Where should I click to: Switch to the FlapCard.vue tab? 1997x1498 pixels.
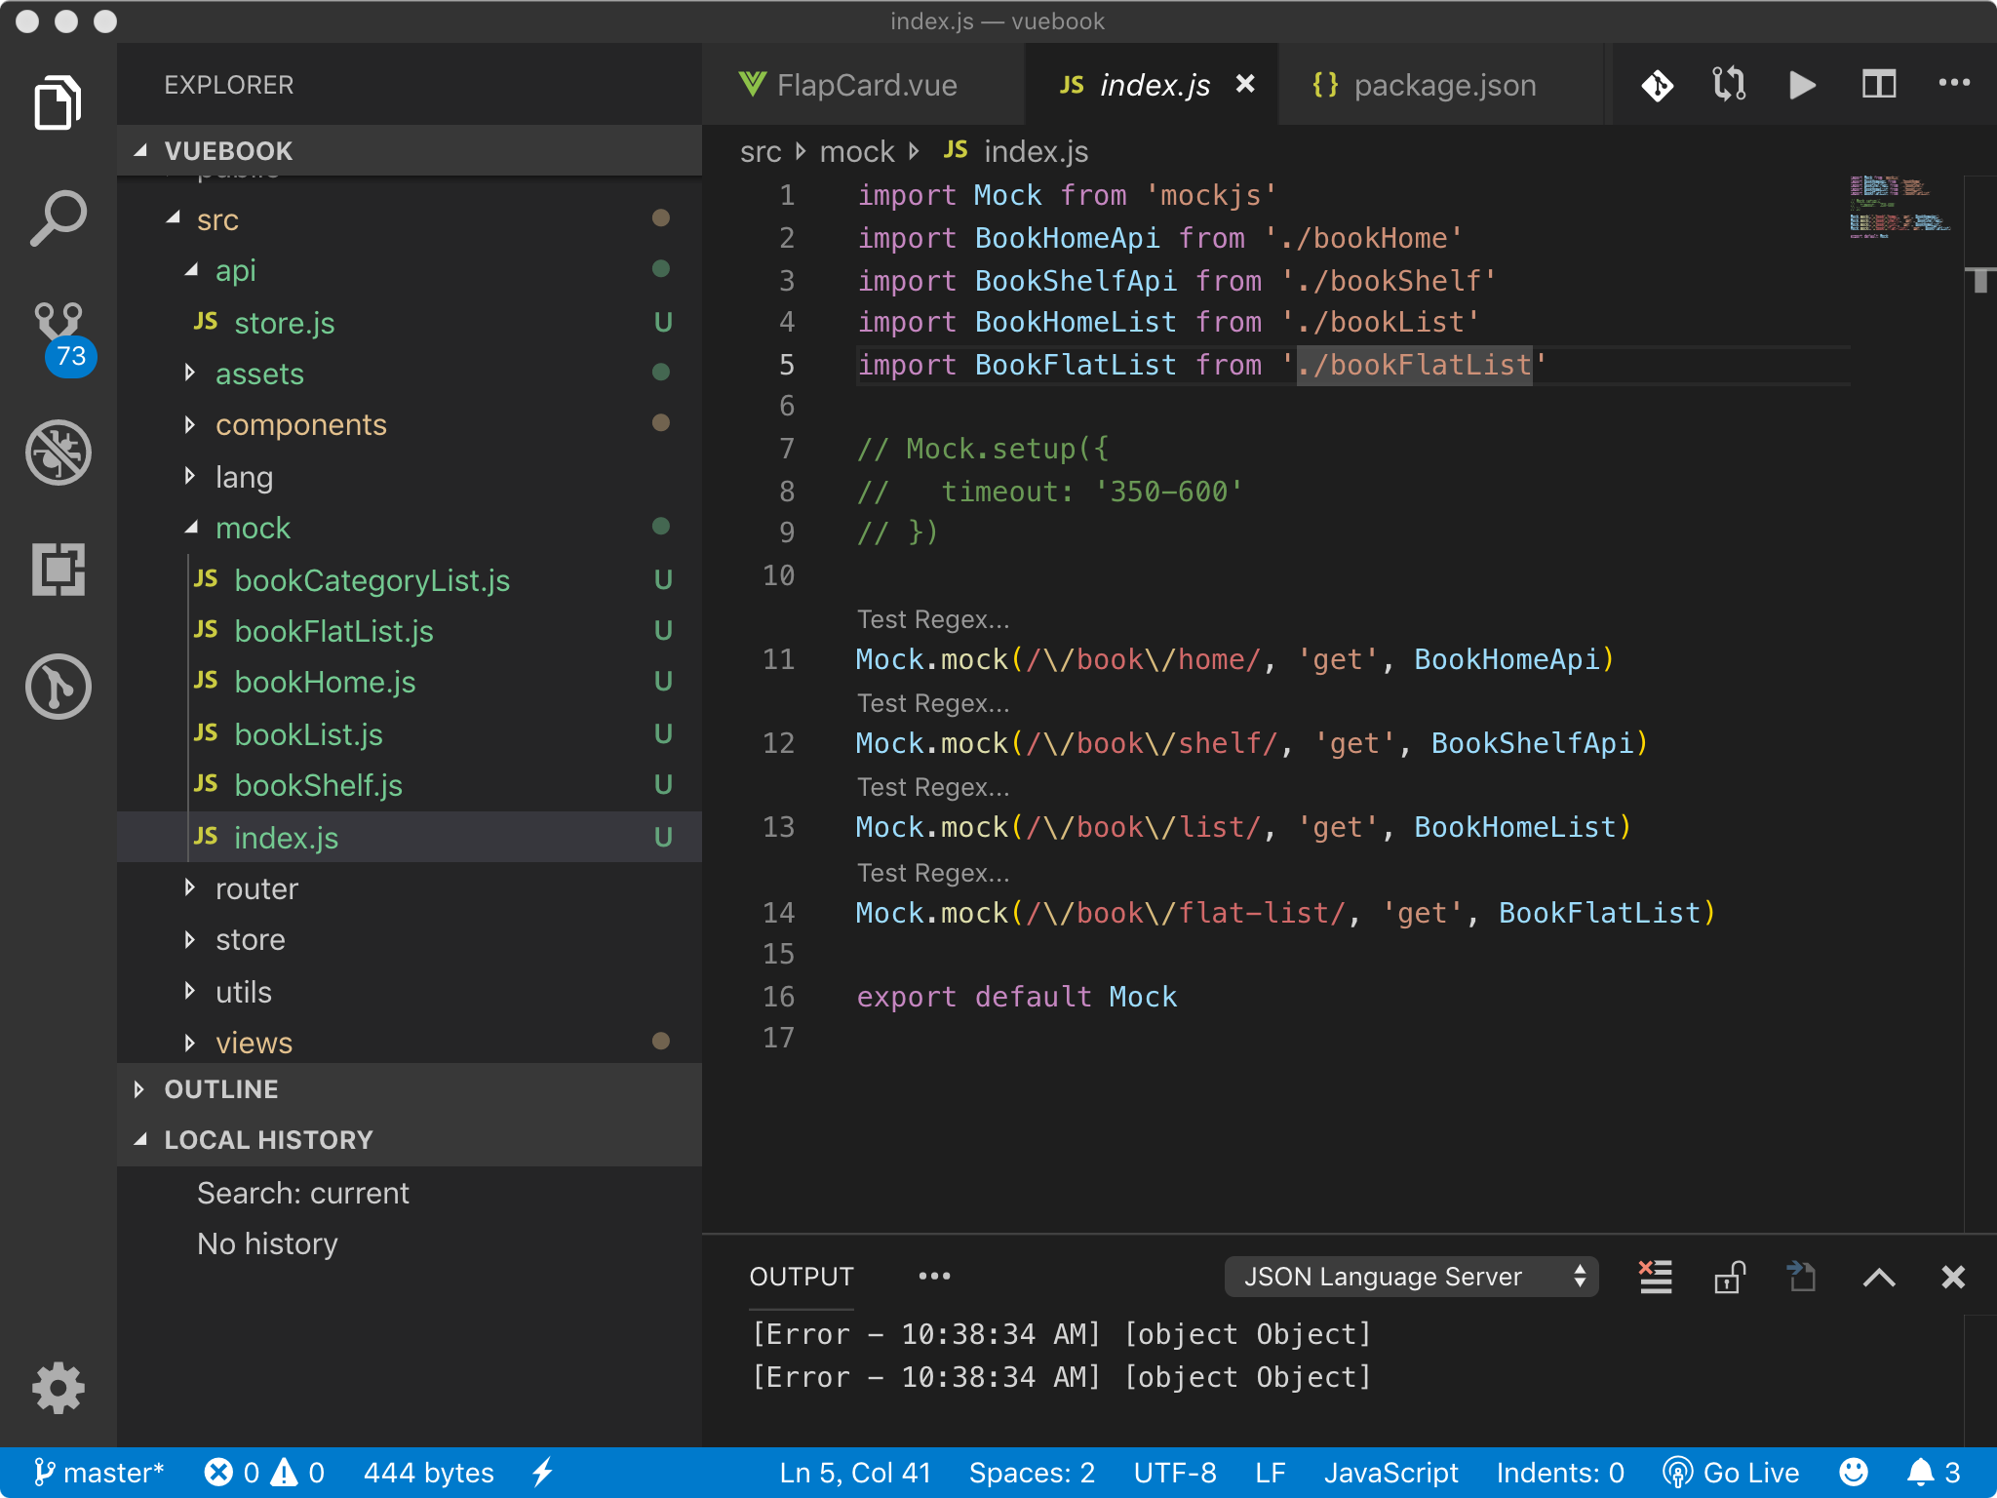(866, 86)
